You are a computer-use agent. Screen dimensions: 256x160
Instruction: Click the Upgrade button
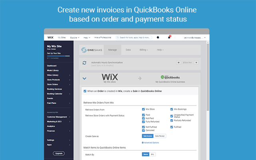point(59,154)
